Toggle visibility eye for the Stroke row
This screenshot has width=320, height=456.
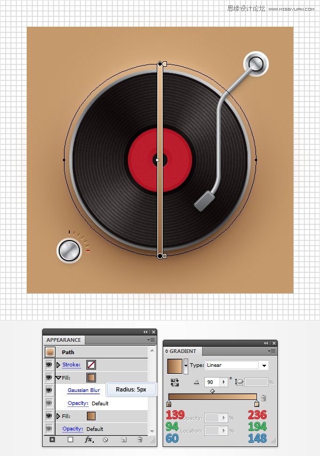click(x=49, y=364)
